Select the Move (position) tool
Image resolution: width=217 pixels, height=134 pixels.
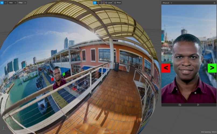click(x=95, y=3)
